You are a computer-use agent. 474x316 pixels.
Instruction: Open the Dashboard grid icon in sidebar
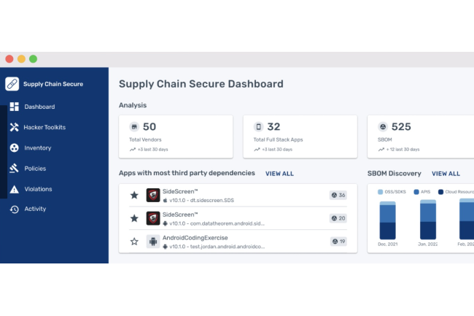[14, 107]
